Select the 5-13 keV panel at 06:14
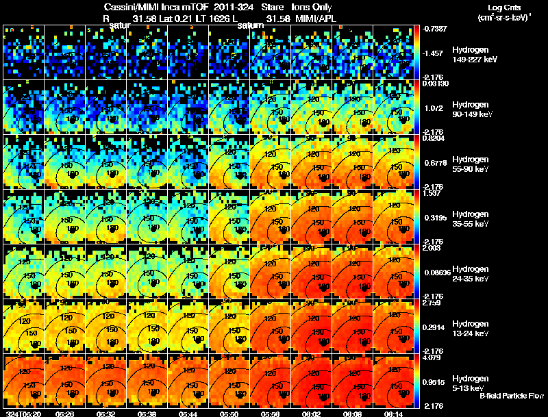The width and height of the screenshot is (548, 417). coord(393,381)
